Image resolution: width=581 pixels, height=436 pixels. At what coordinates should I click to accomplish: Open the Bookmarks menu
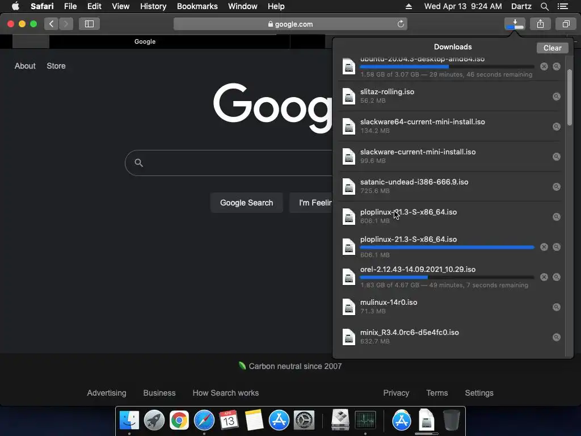click(197, 6)
